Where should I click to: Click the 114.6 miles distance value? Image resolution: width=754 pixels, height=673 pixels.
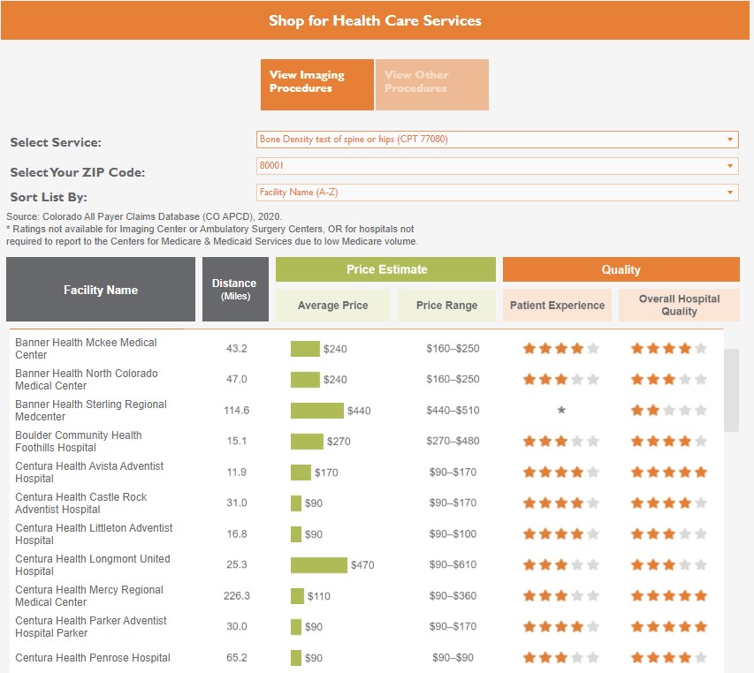tap(237, 410)
